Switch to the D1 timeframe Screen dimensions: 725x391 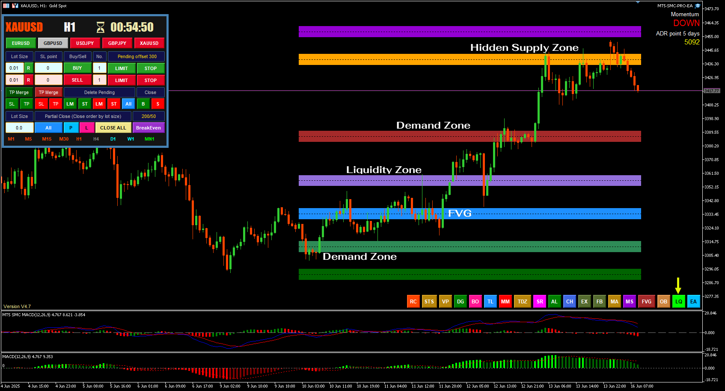tap(113, 139)
